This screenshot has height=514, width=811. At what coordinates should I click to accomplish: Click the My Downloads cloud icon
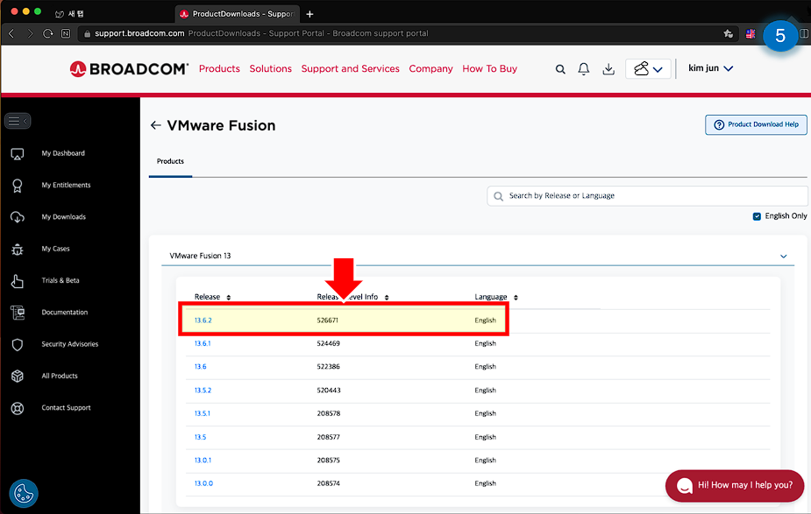tap(17, 217)
